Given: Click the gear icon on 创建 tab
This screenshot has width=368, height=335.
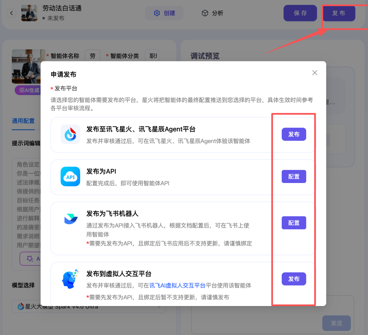Looking at the screenshot, I should [157, 13].
